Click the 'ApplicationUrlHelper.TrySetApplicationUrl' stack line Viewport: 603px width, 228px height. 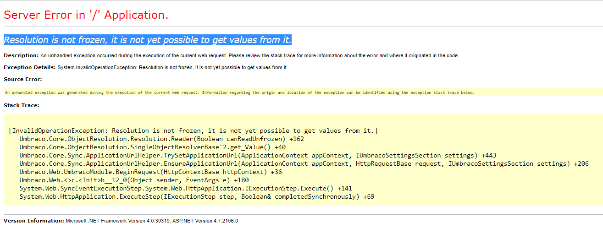(257, 155)
